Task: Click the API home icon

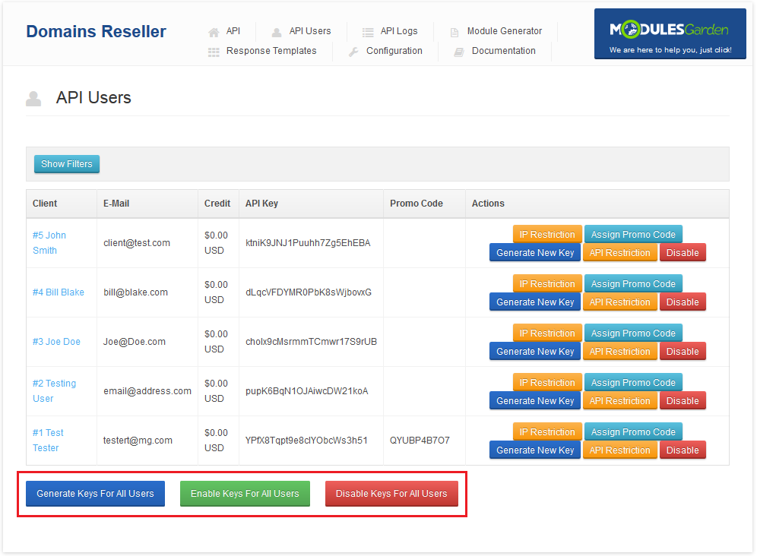Action: pyautogui.click(x=214, y=33)
